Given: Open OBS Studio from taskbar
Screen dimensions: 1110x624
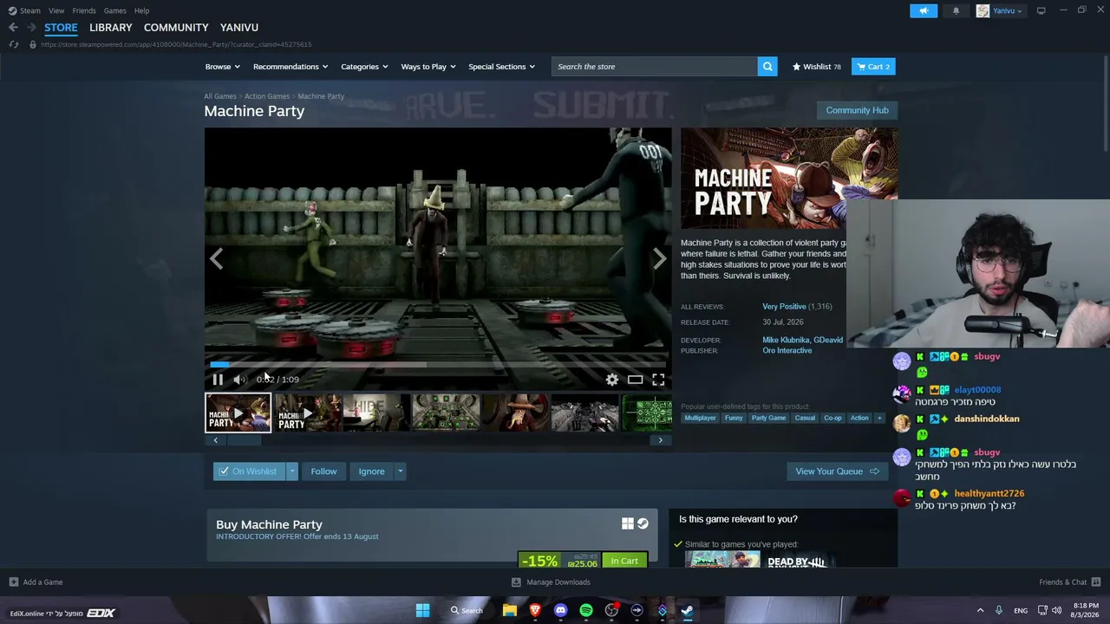Looking at the screenshot, I should coord(611,610).
